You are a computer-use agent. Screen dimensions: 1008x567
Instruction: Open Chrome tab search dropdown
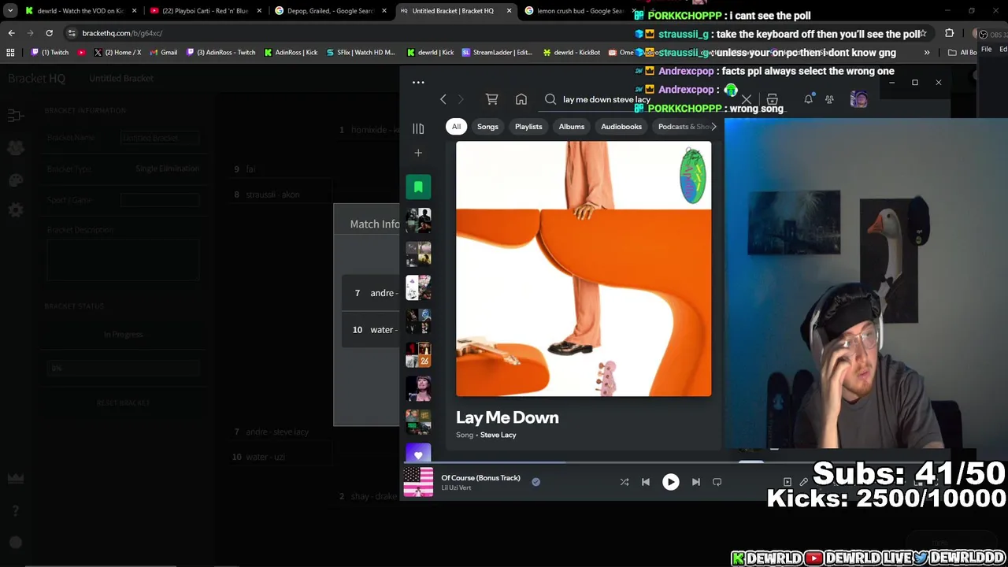point(10,11)
